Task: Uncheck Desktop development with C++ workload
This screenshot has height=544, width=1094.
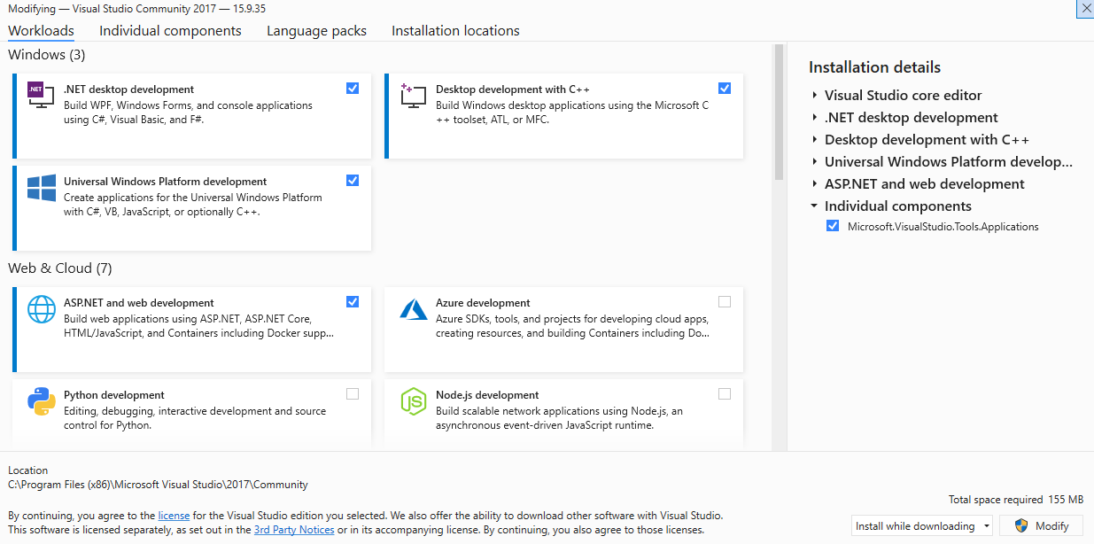Action: [x=725, y=88]
